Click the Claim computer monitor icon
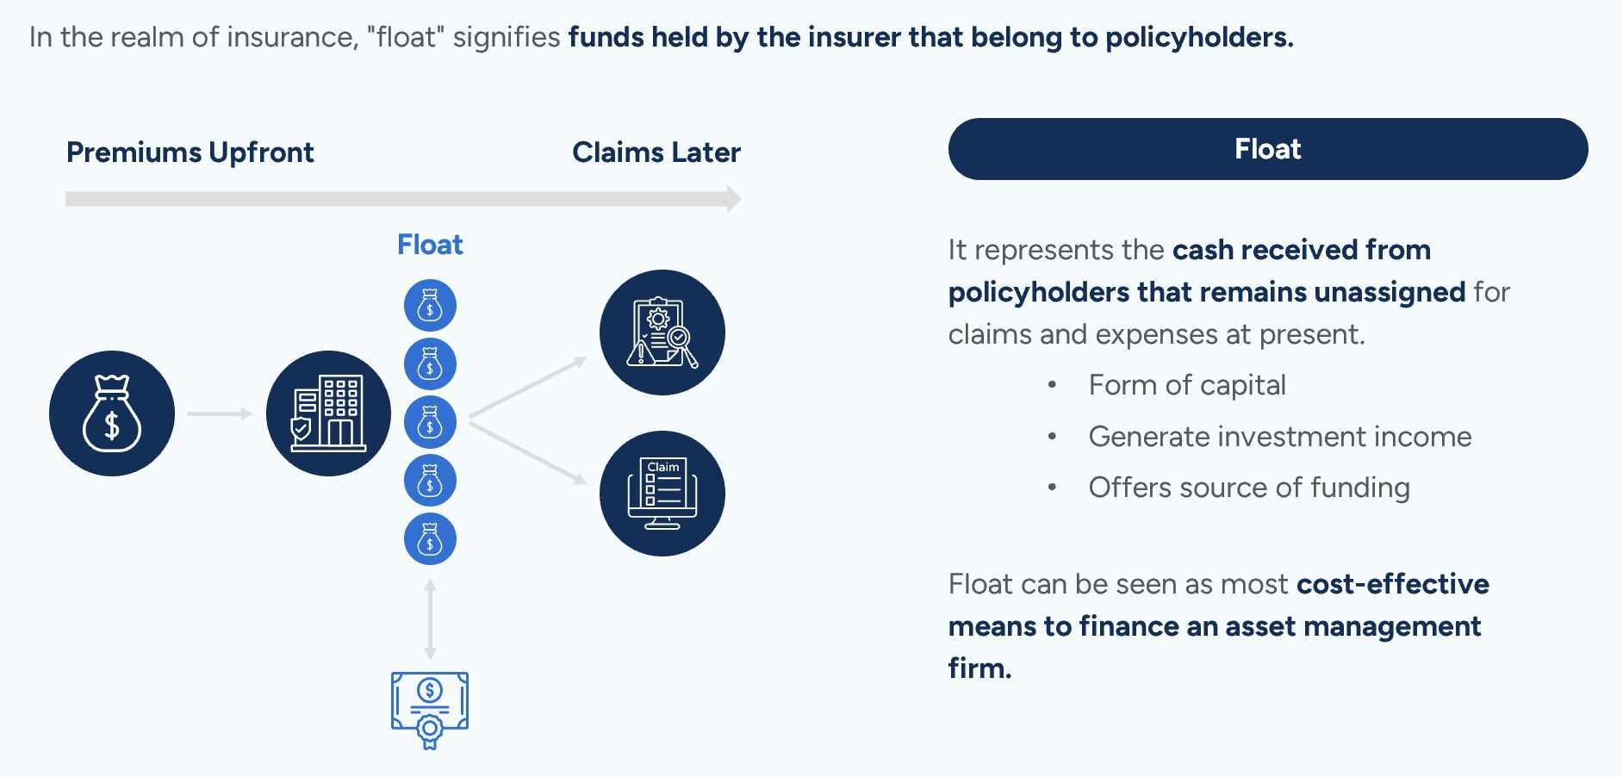Screen dimensions: 1623x777 (662, 494)
